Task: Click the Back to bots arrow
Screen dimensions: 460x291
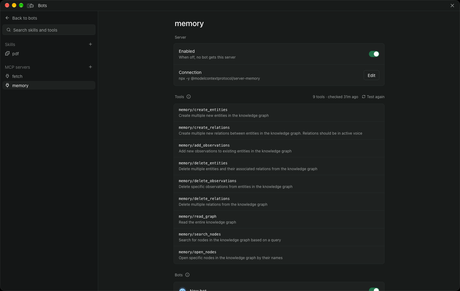Action: [7, 18]
